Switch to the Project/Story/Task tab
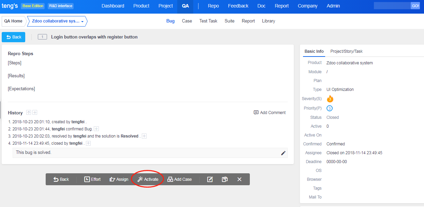The height and width of the screenshot is (207, 424). [x=346, y=51]
